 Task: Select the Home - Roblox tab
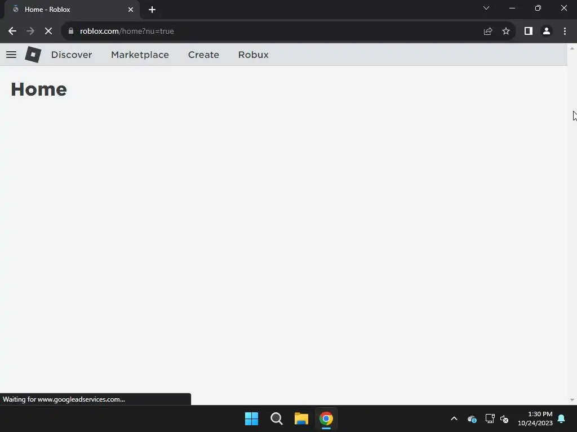click(x=72, y=10)
